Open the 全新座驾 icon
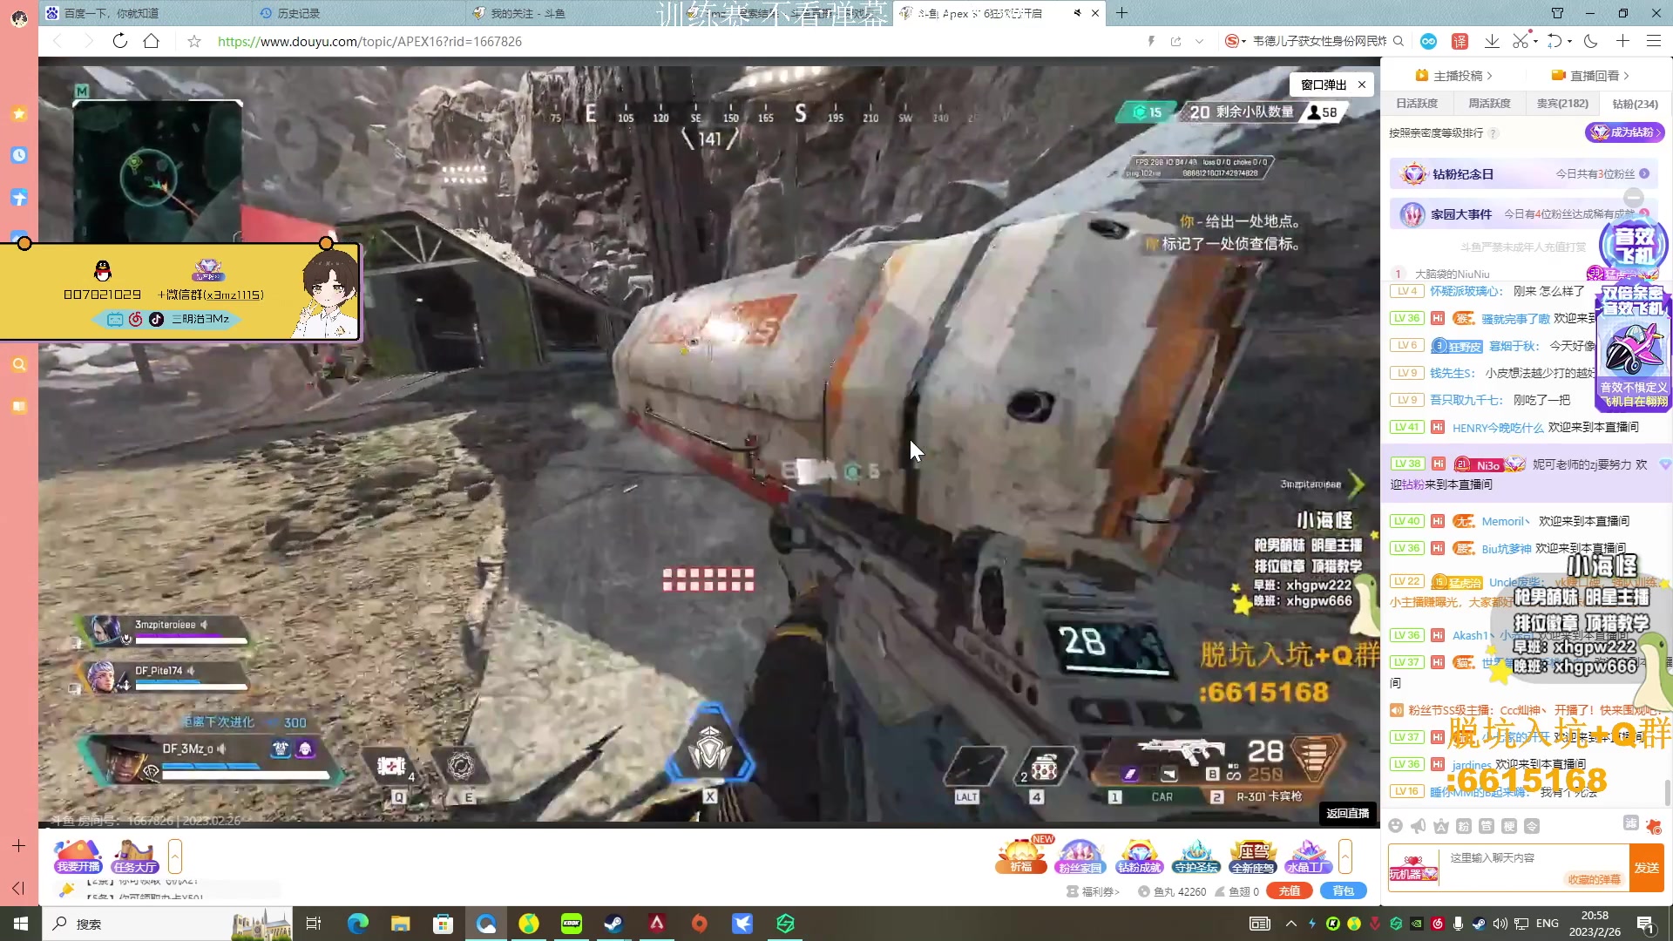1673x941 pixels. point(1253,855)
